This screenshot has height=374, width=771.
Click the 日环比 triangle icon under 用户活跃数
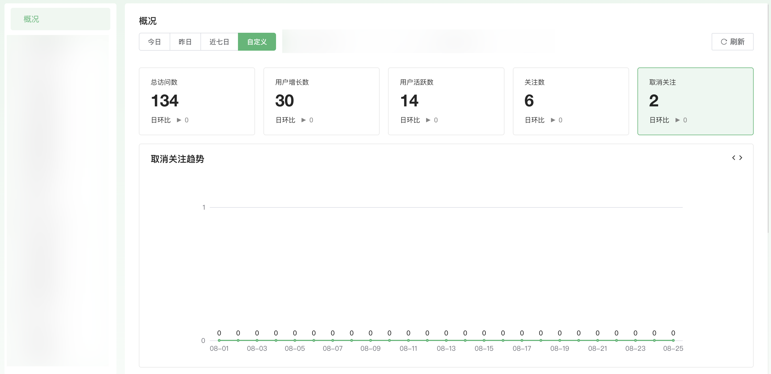click(428, 120)
